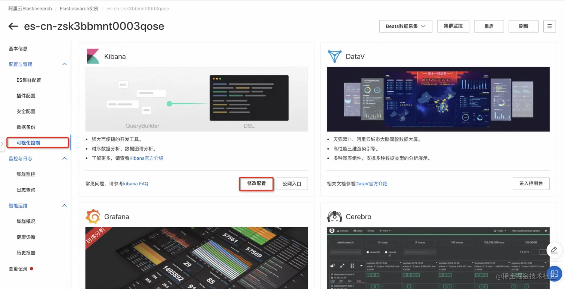Click the Grafana logo icon
The height and width of the screenshot is (289, 565).
pos(93,217)
